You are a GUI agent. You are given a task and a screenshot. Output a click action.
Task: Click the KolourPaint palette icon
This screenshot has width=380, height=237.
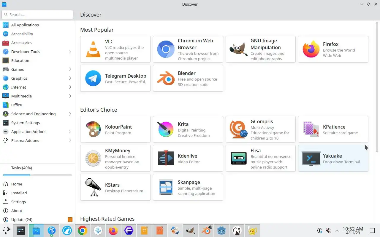pyautogui.click(x=93, y=129)
